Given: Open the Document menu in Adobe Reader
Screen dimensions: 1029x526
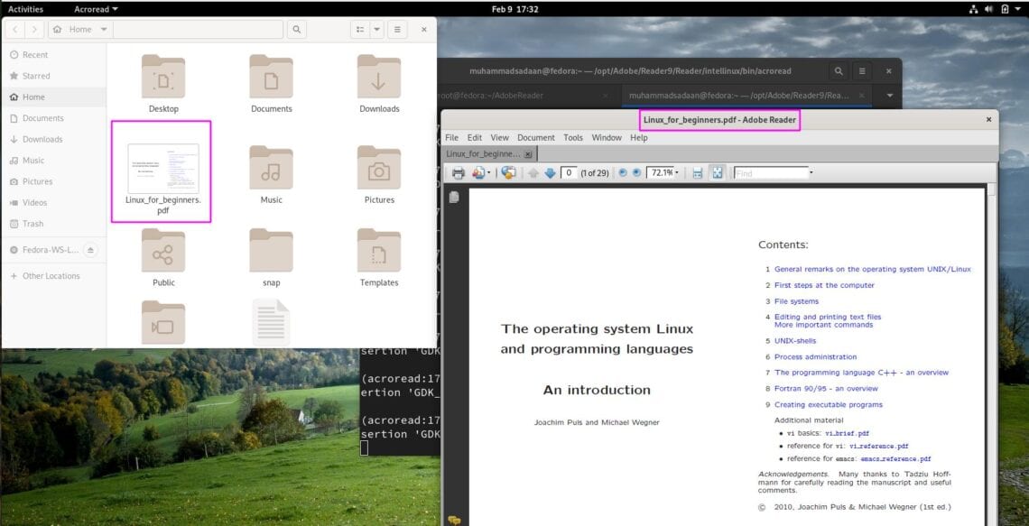Looking at the screenshot, I should 535,137.
